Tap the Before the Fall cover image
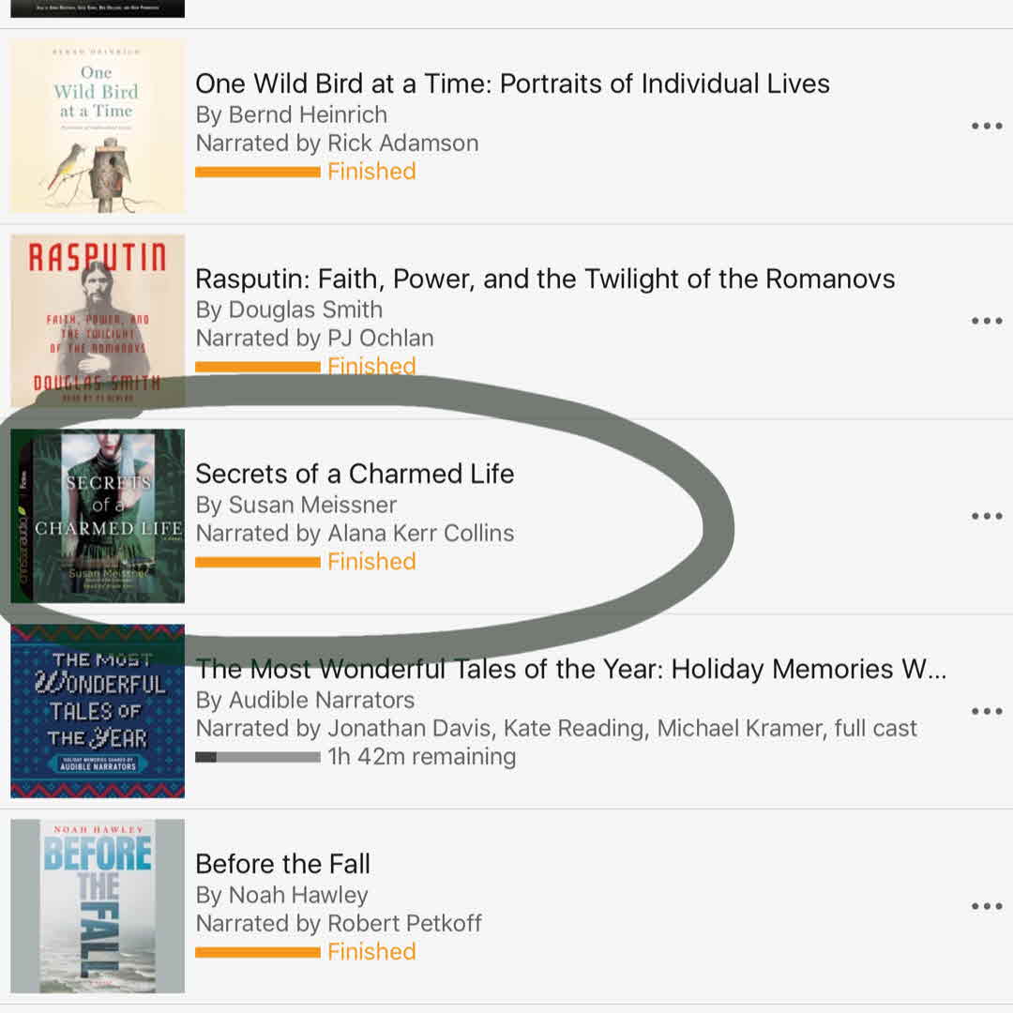This screenshot has width=1013, height=1013. pos(98,906)
